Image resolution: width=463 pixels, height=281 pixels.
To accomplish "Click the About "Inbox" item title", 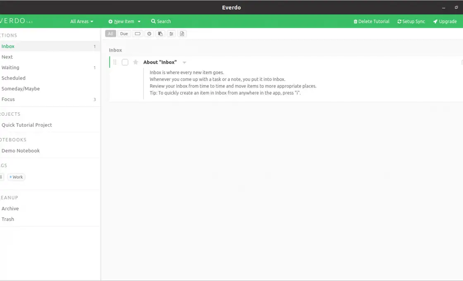I will [160, 62].
